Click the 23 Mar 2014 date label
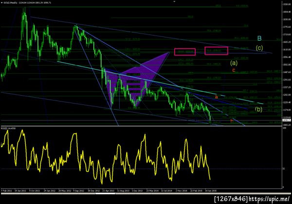Screen dimensions: 292x204 pyautogui.click(x=152, y=190)
